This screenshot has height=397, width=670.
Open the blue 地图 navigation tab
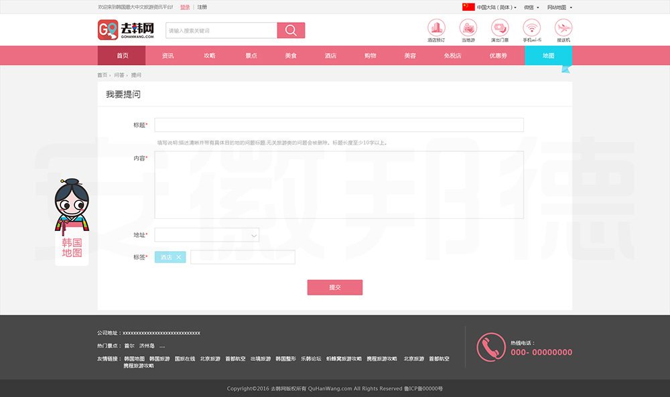click(x=548, y=56)
